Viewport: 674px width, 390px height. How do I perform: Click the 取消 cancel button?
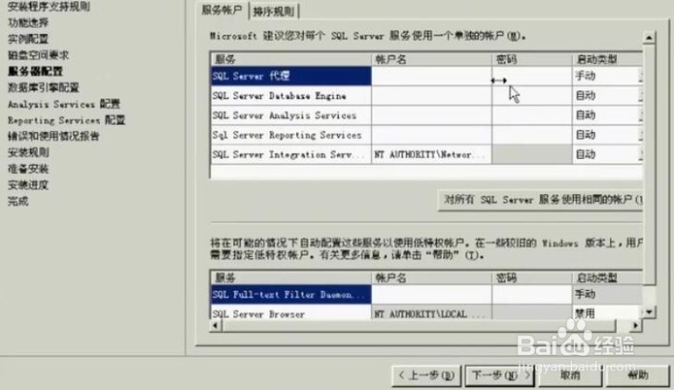click(x=570, y=375)
